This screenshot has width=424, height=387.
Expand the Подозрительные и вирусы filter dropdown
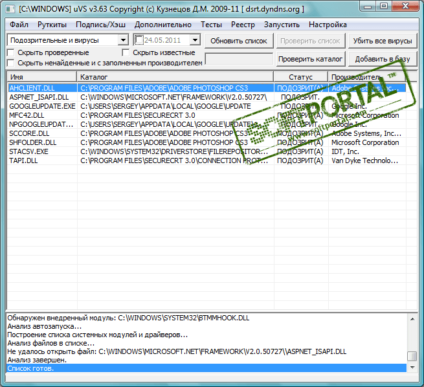pos(123,40)
